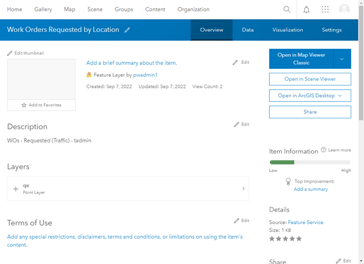Image resolution: width=364 pixels, height=264 pixels.
Task: Click the empty item thumbnail
Action: tap(41, 79)
